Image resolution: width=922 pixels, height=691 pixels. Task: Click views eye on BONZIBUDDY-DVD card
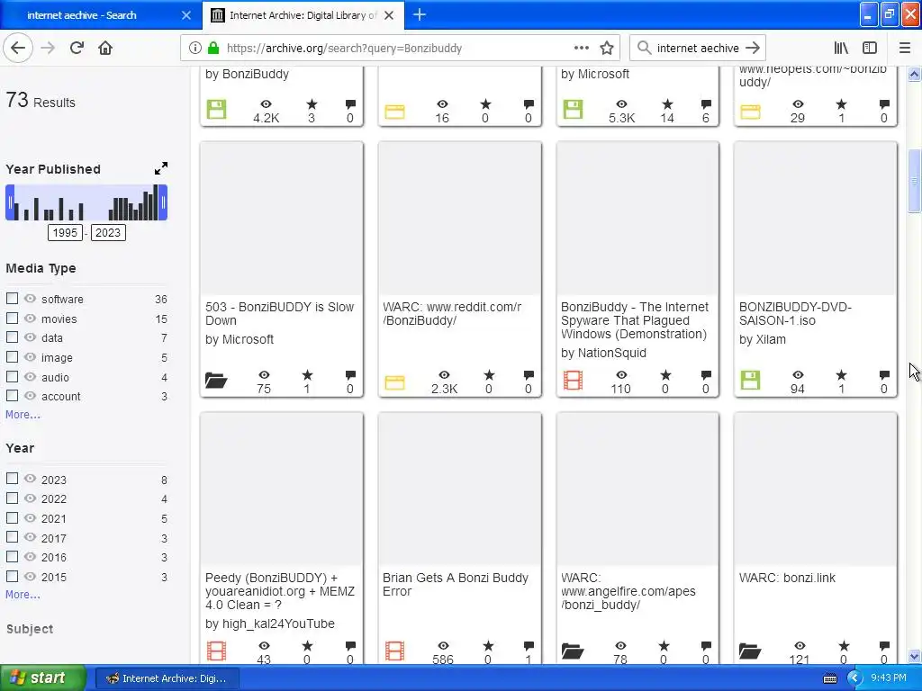798,375
